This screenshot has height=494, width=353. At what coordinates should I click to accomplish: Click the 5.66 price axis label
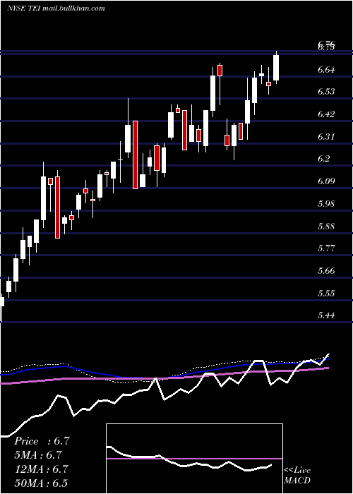coord(326,270)
